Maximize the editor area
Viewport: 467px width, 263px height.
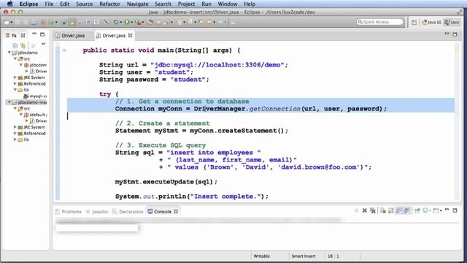click(455, 34)
